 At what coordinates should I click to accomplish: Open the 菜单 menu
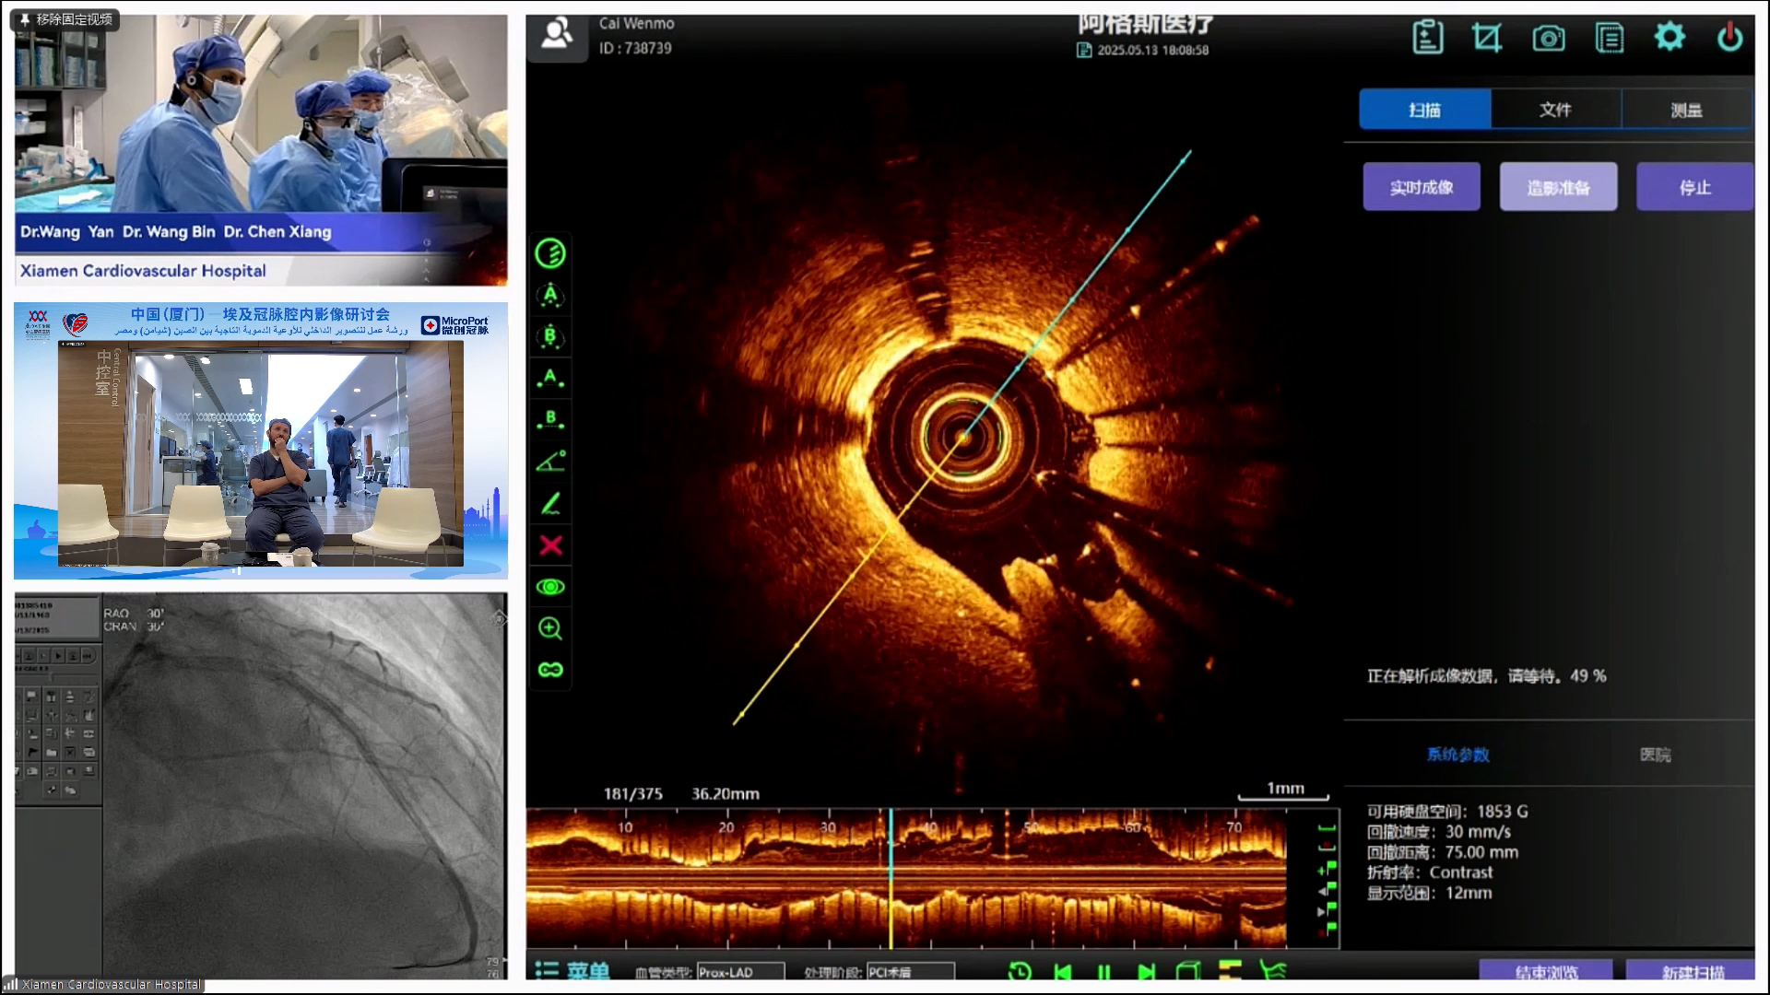[572, 971]
